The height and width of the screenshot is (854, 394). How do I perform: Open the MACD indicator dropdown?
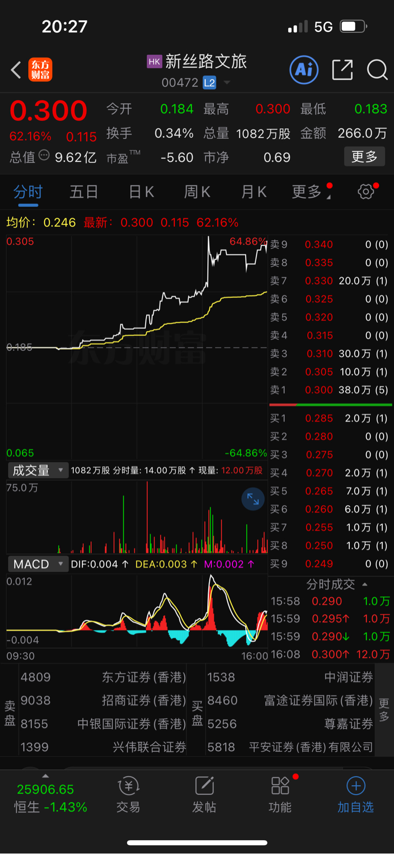[x=37, y=564]
